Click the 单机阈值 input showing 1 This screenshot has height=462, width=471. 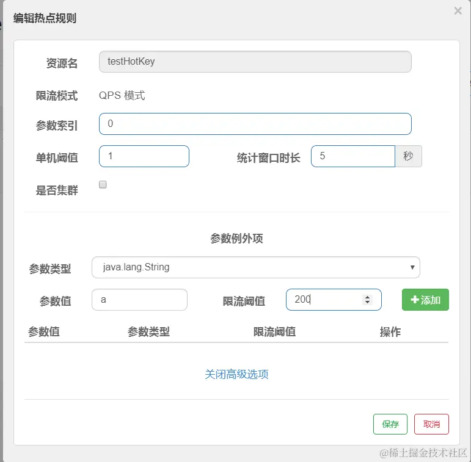[144, 156]
